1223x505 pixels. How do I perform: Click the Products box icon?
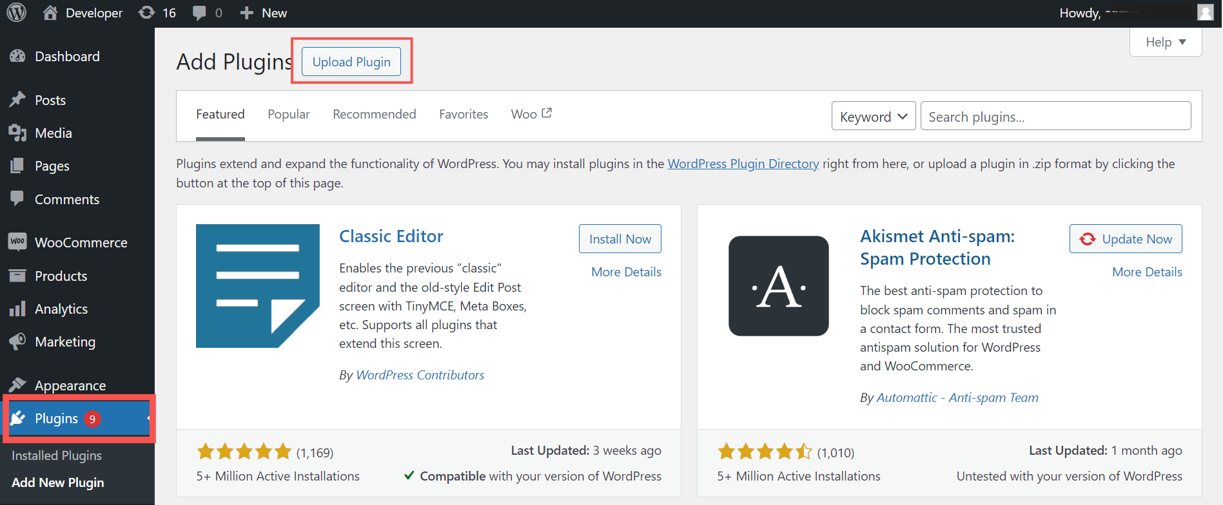17,276
